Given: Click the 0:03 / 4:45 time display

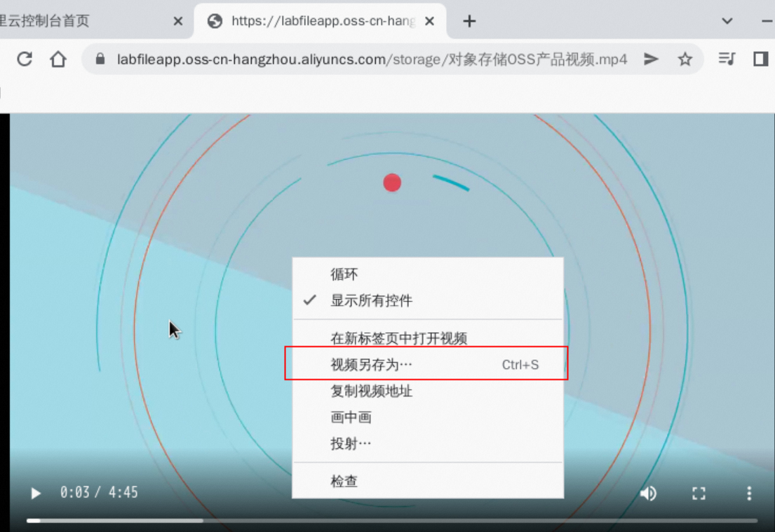Looking at the screenshot, I should 99,493.
